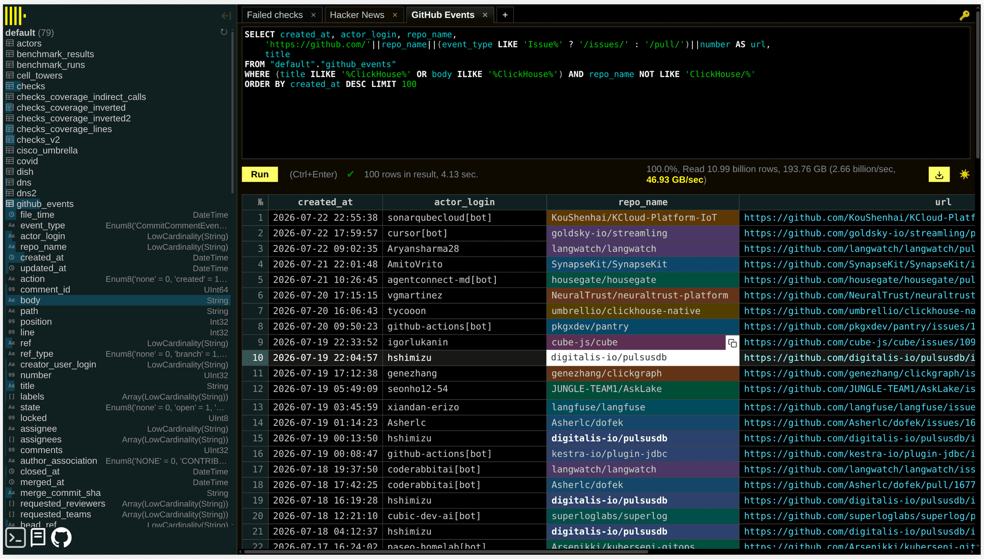Screen dimensions: 984x559
Task: Click the row number column header icon
Action: click(x=260, y=202)
